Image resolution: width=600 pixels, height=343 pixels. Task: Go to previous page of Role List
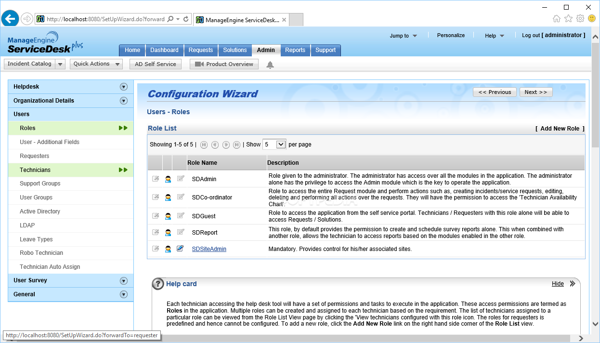point(215,145)
